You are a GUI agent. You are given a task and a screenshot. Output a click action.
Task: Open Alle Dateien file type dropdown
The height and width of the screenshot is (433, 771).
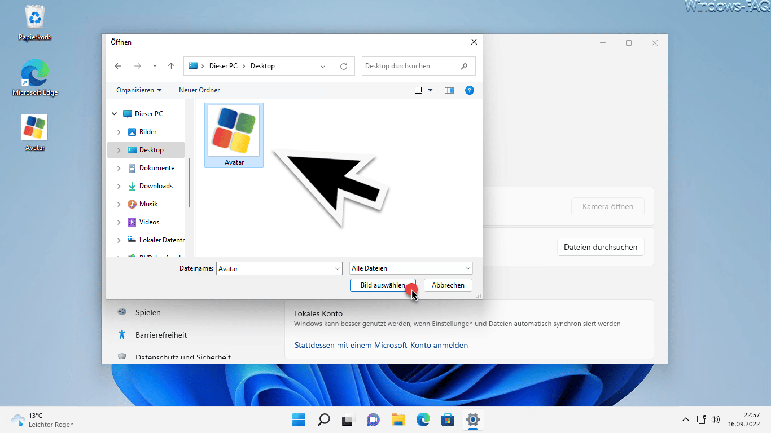click(411, 268)
